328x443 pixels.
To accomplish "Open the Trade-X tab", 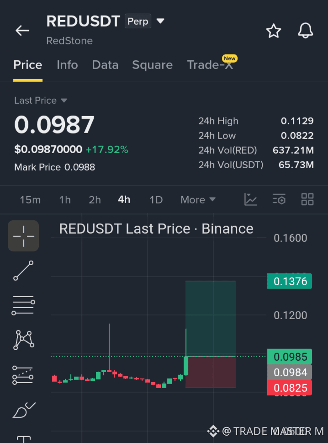I will pyautogui.click(x=210, y=65).
